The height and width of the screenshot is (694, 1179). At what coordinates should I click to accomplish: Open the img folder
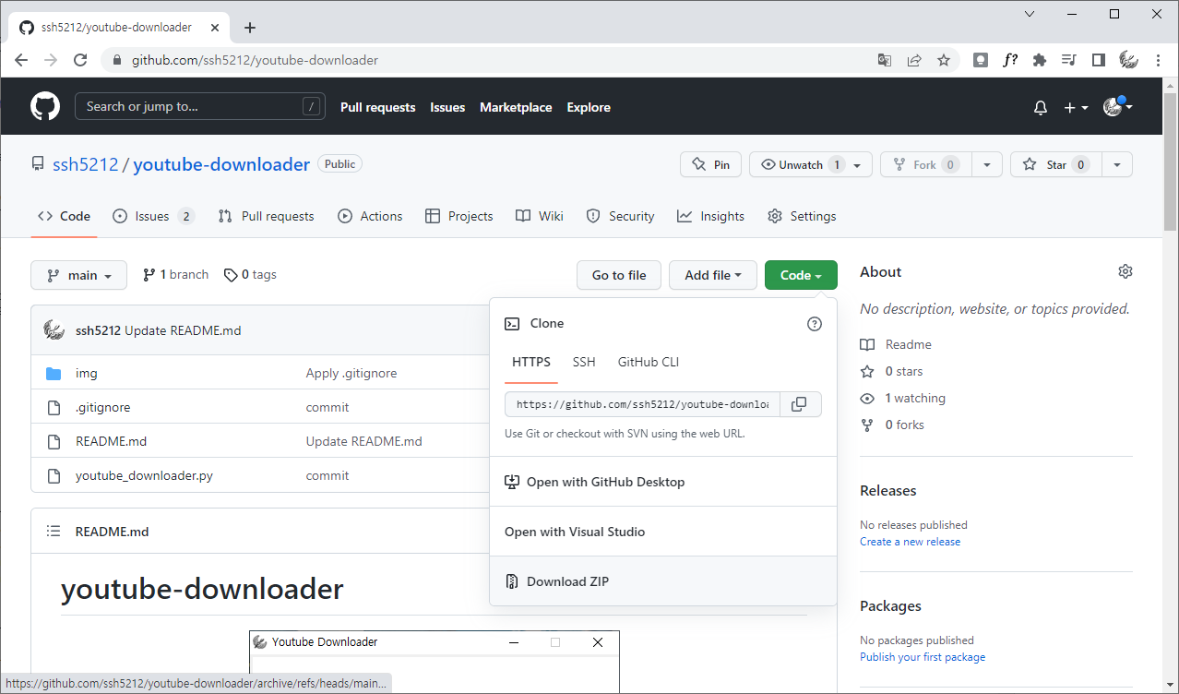click(87, 373)
